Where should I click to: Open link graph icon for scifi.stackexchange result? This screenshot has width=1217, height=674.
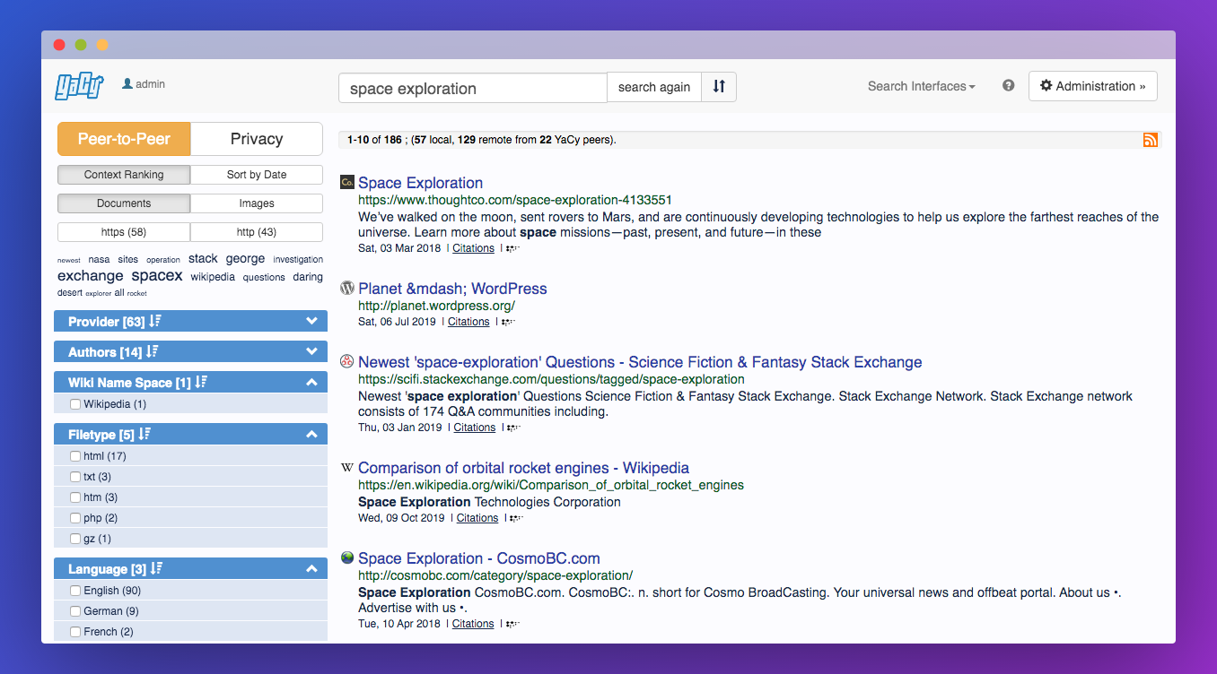[514, 428]
